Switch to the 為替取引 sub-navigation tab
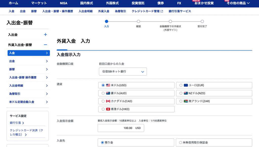 click(x=120, y=11)
